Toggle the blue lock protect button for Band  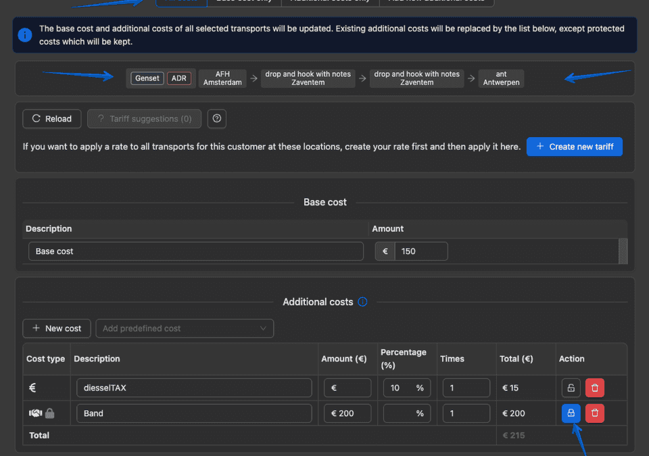tap(571, 413)
